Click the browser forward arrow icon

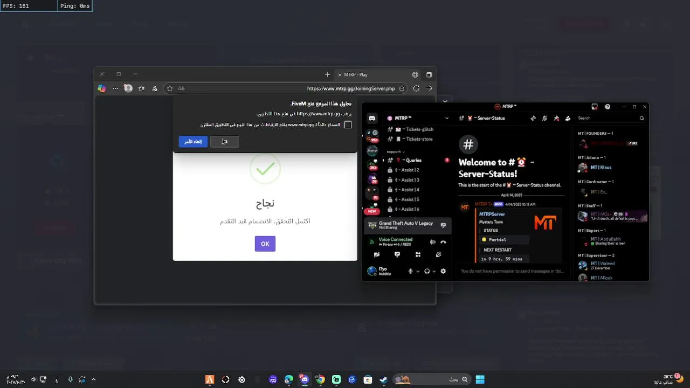pyautogui.click(x=429, y=88)
